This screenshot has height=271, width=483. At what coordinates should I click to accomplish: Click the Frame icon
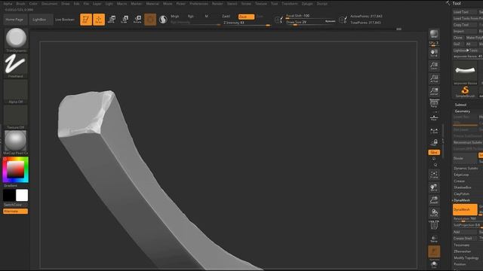click(434, 175)
